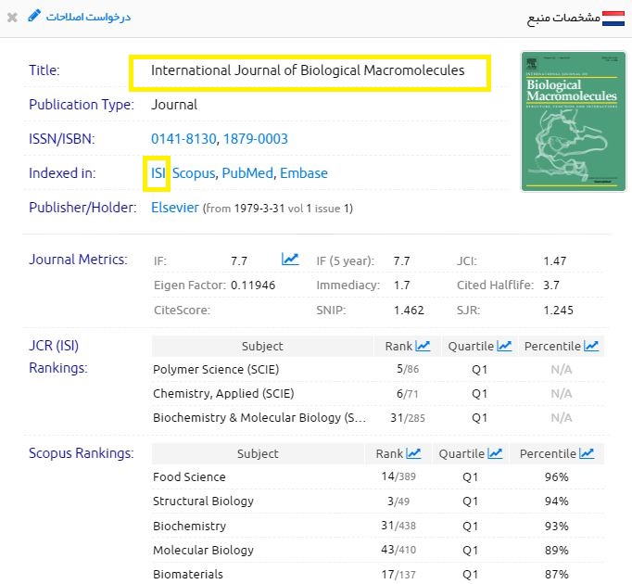Click the Polymer Science (SCIE) row
632x584 pixels.
211,369
